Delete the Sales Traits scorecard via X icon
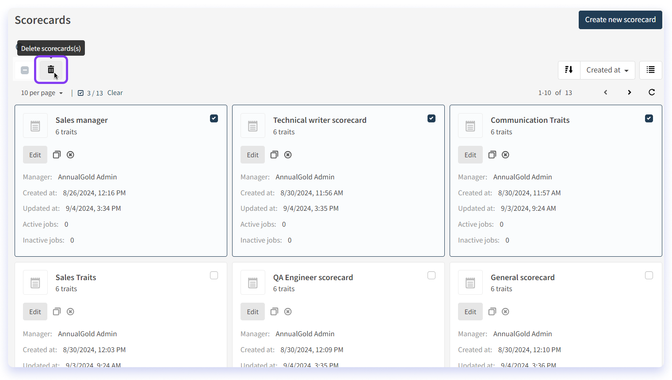The image size is (672, 380). [70, 312]
